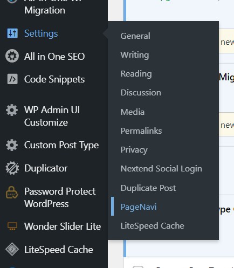Click the Code Snippets icon
The height and width of the screenshot is (268, 234).
click(12, 79)
